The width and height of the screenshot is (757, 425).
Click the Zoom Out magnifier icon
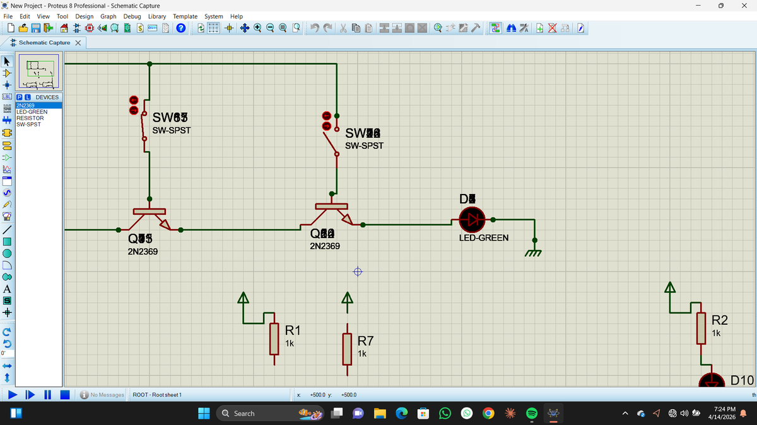270,28
